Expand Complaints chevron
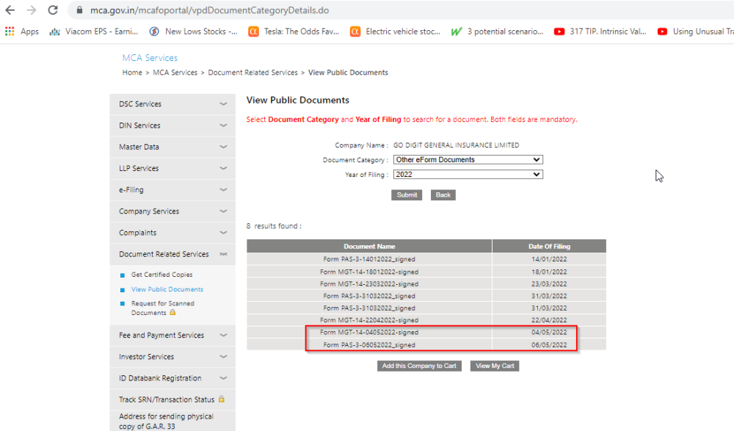734x431 pixels. pos(223,232)
